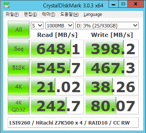This screenshot has height=133, width=146.
Task: Minimize the CrystalDiskMark window
Action: click(113, 4)
